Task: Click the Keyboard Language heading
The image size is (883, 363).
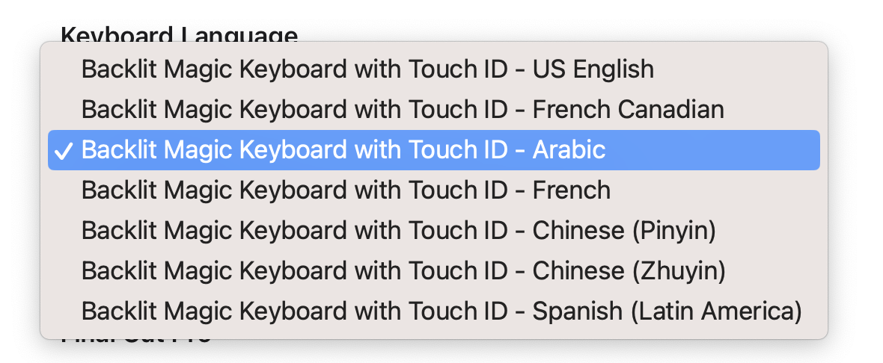Action: 179,34
